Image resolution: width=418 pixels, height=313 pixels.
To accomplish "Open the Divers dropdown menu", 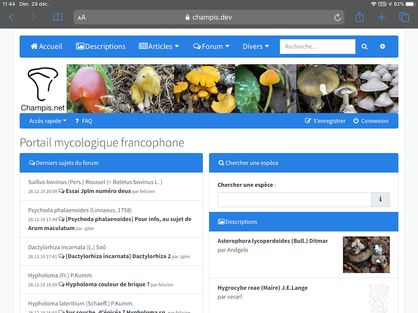I will tap(256, 47).
